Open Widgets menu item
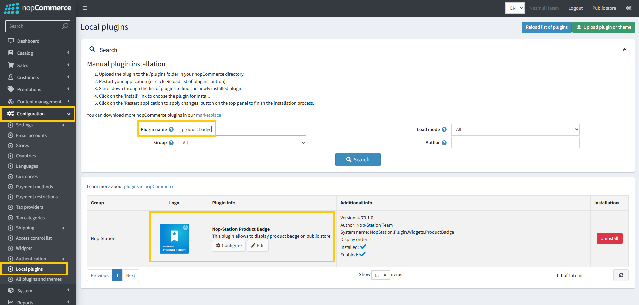Viewport: 639px width, 305px height. tap(24, 248)
